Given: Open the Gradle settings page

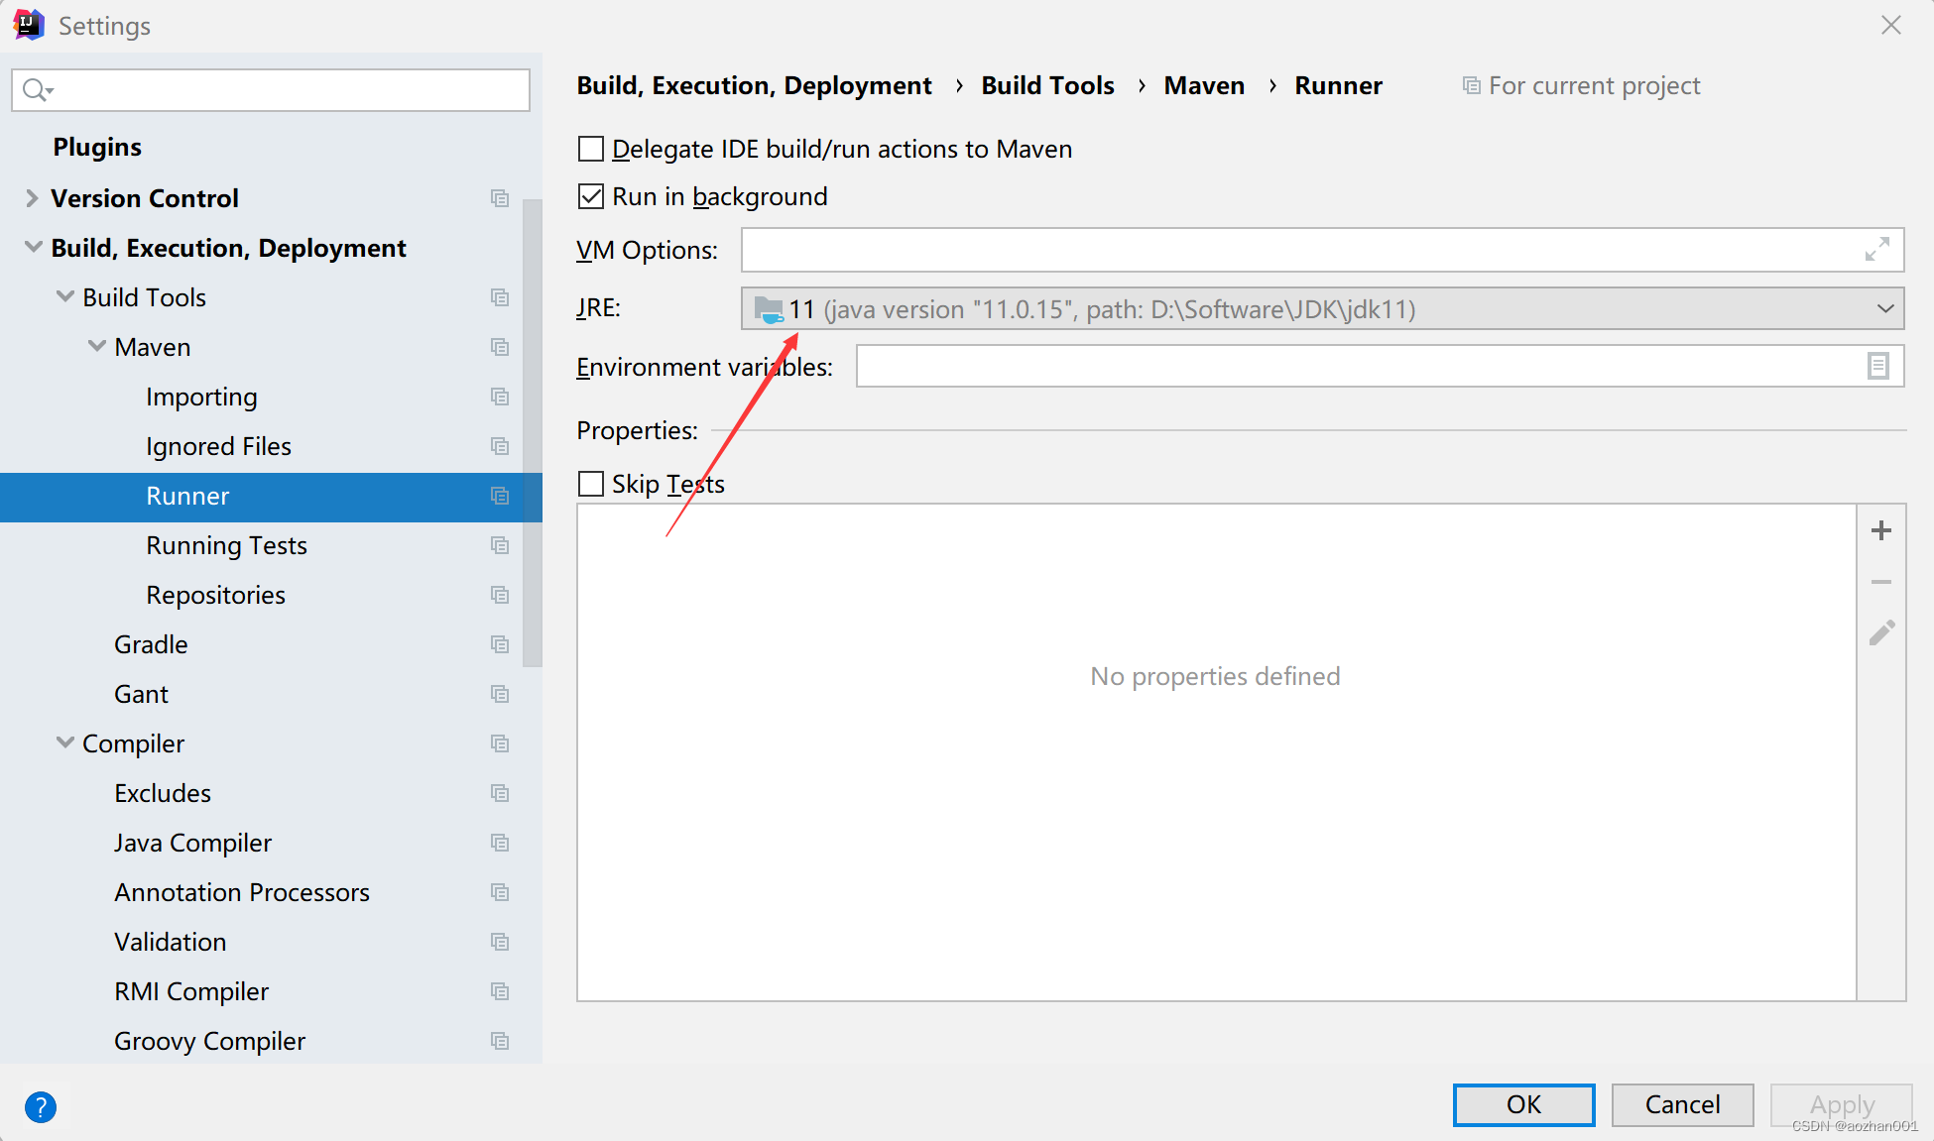Looking at the screenshot, I should [151, 644].
